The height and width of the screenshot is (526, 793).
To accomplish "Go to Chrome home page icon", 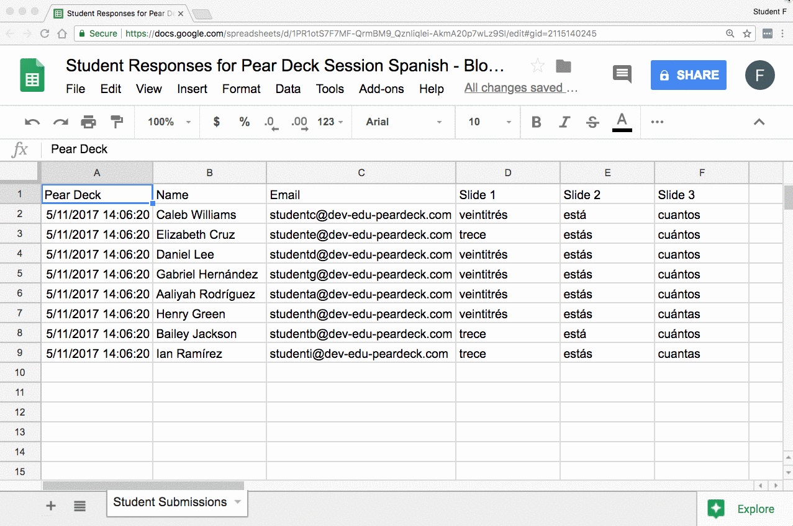I will (x=62, y=33).
